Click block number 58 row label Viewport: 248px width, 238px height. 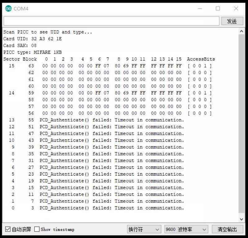(31, 99)
